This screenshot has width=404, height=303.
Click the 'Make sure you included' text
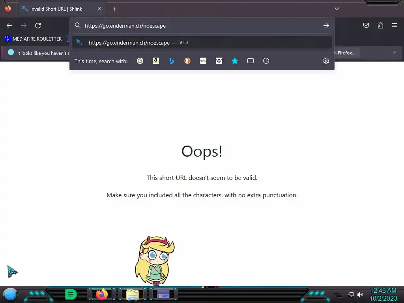click(x=202, y=195)
